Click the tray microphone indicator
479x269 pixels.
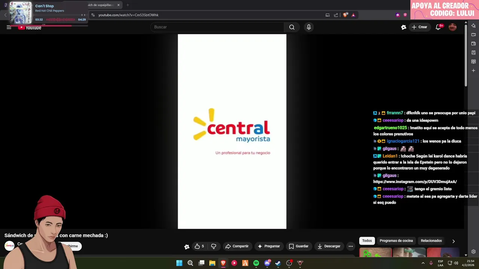click(x=431, y=263)
